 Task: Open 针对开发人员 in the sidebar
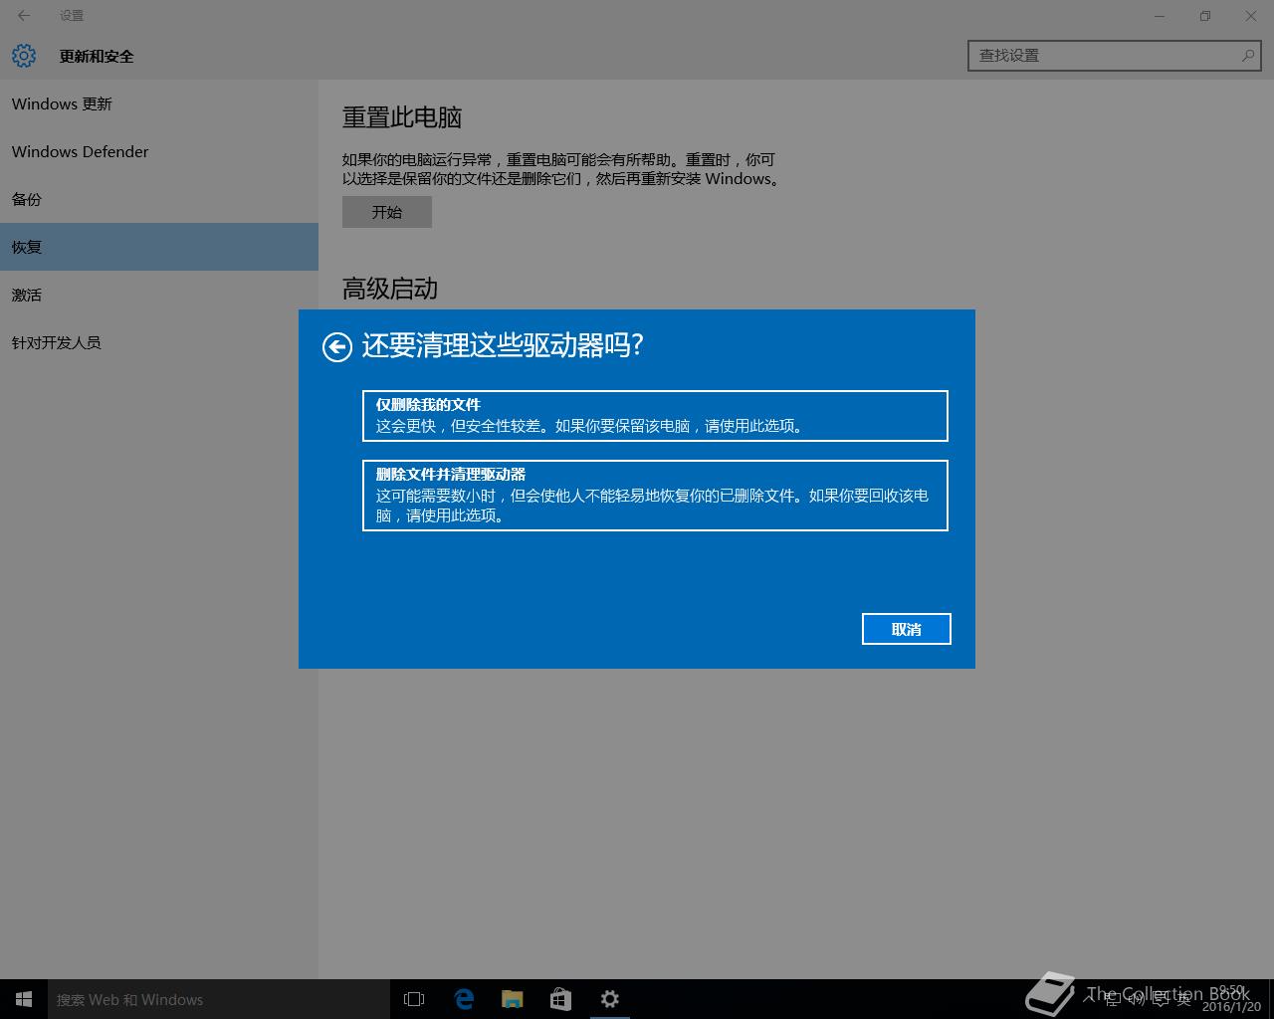pyautogui.click(x=159, y=342)
